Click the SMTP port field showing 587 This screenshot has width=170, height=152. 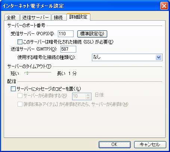point(68,49)
